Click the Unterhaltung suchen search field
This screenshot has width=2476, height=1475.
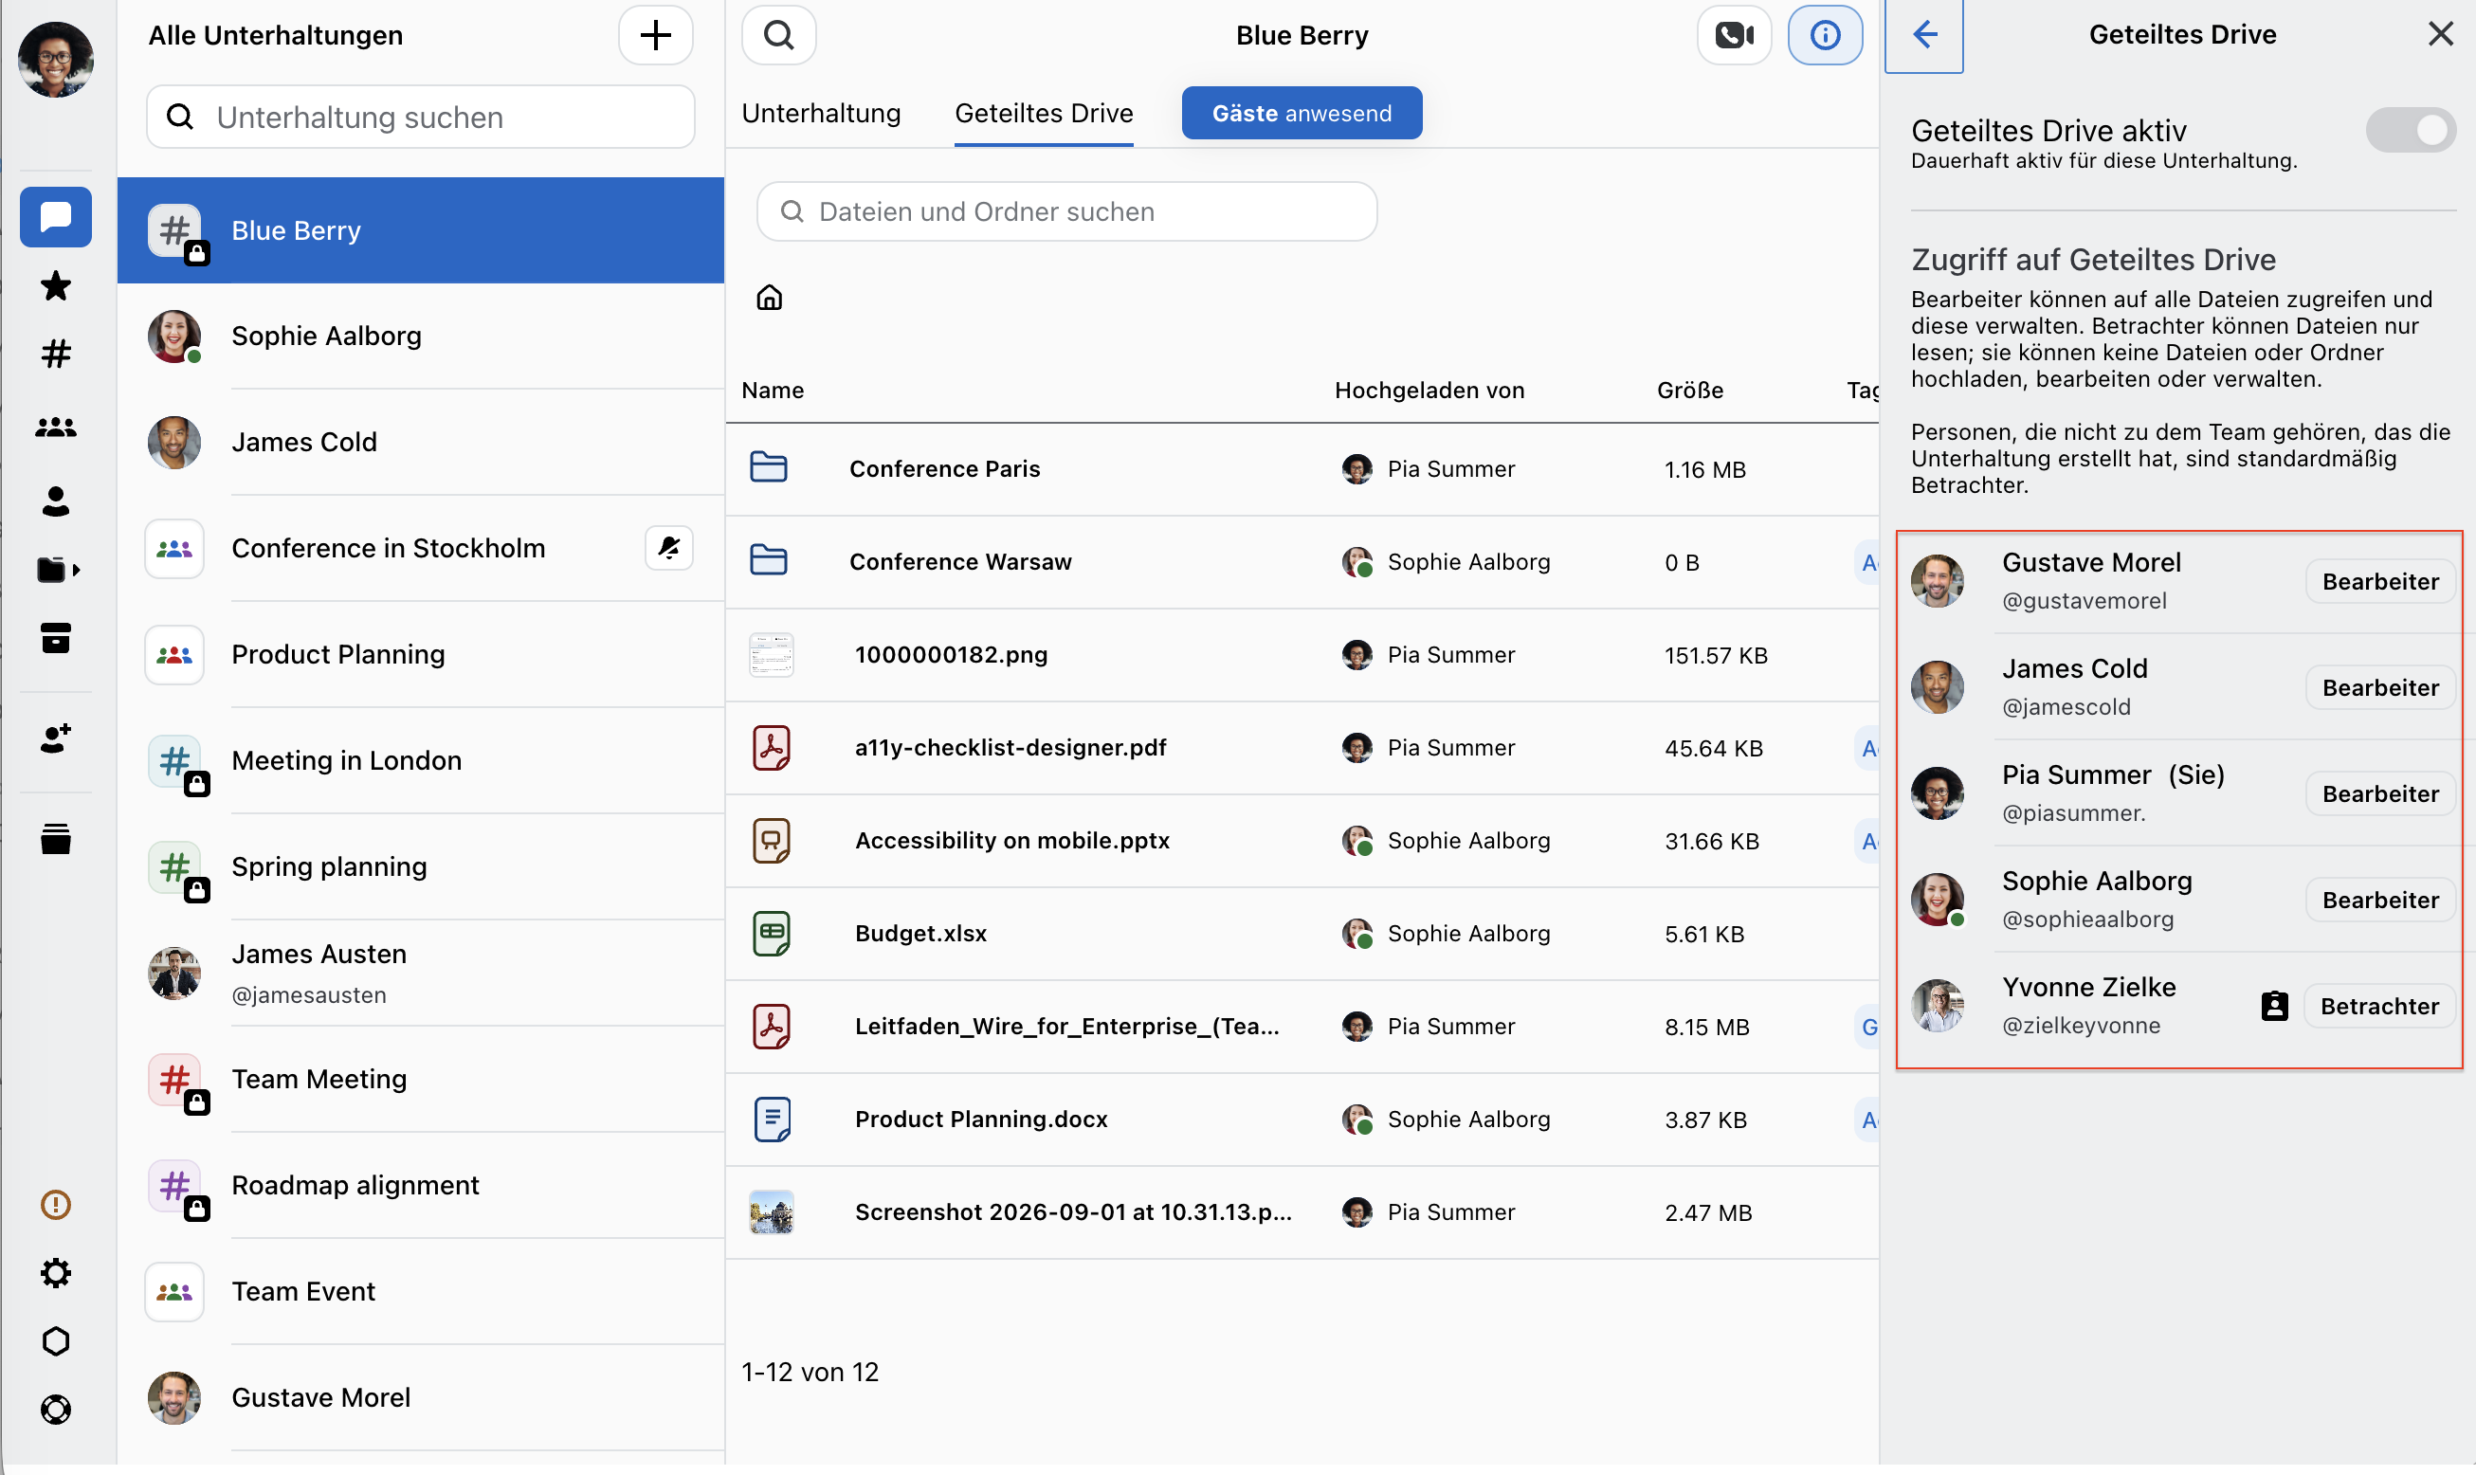click(x=421, y=118)
